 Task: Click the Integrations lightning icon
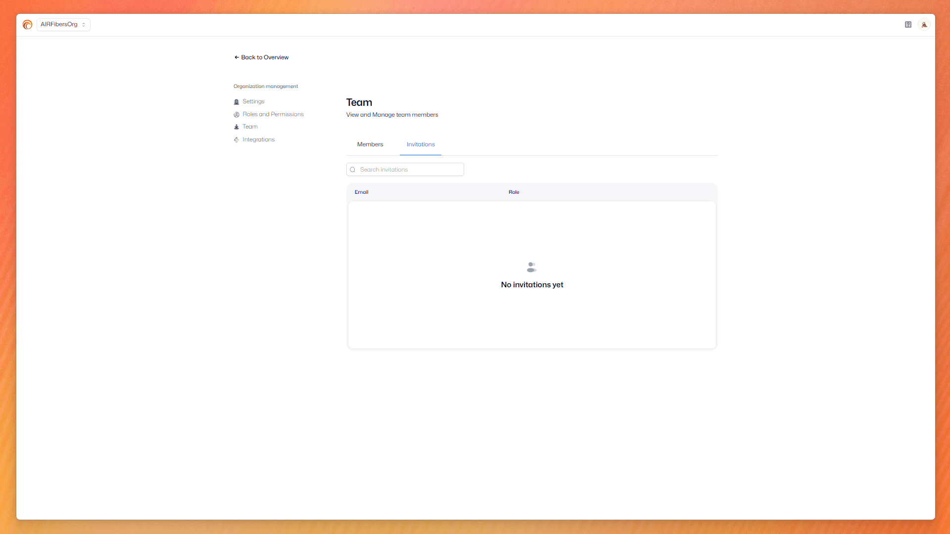237,140
